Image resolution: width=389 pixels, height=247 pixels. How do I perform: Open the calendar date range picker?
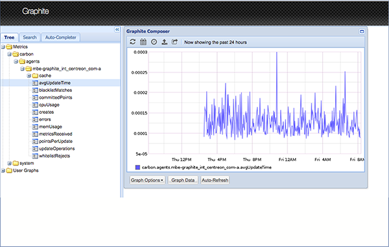click(x=143, y=42)
